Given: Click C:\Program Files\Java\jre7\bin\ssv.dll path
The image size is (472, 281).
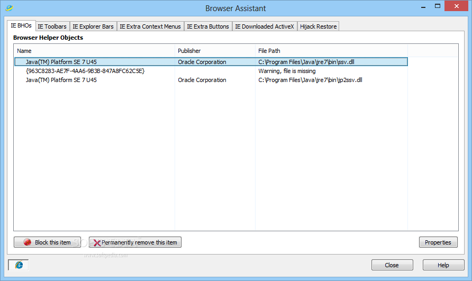Looking at the screenshot, I should 306,62.
